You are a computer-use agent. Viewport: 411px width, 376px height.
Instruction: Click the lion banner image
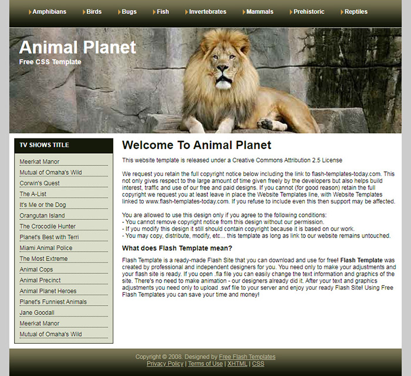coord(206,80)
